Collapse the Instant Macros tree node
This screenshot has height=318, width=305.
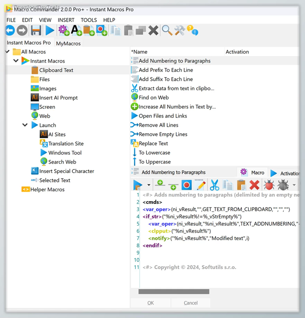tap(16, 61)
